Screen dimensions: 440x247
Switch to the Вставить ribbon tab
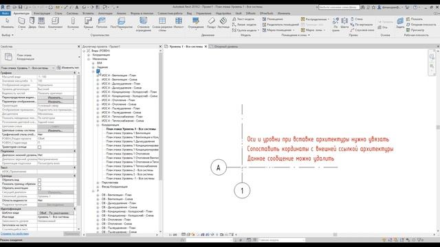tap(88, 13)
